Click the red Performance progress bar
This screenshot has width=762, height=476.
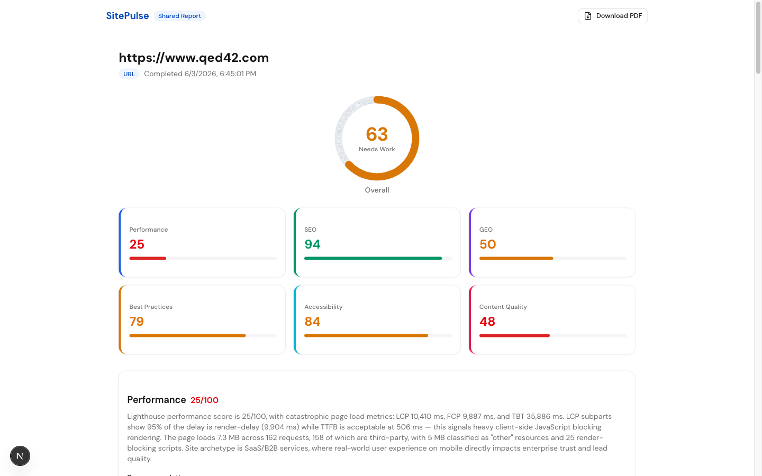tap(148, 258)
